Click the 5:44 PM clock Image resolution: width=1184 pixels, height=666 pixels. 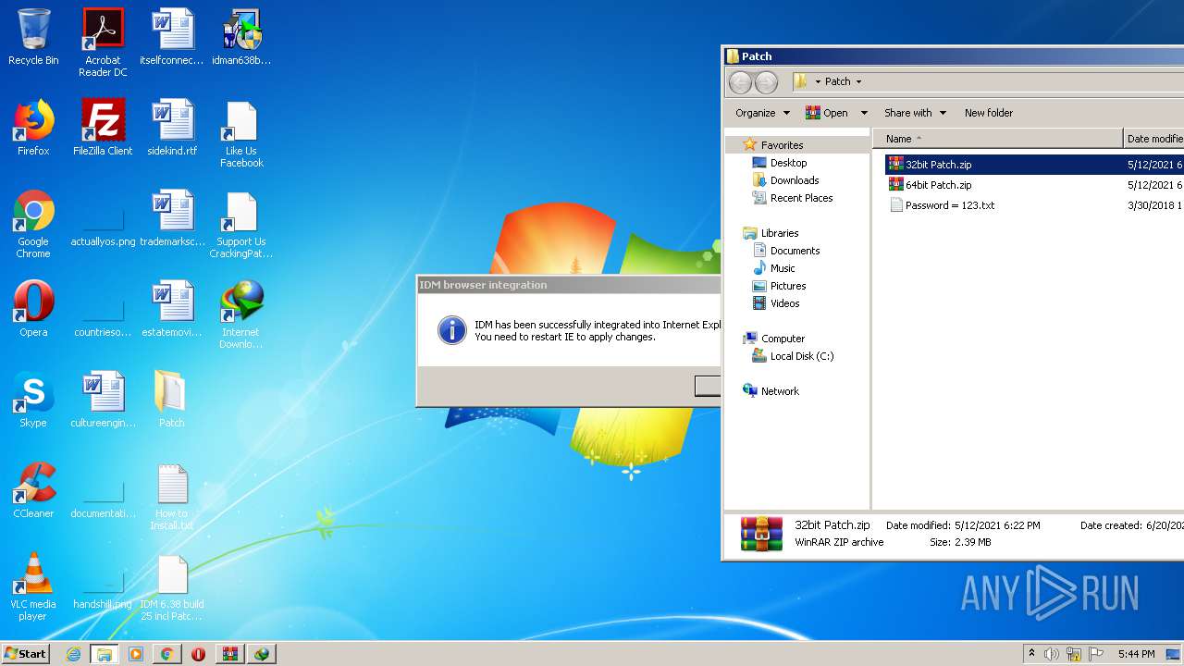(1136, 654)
